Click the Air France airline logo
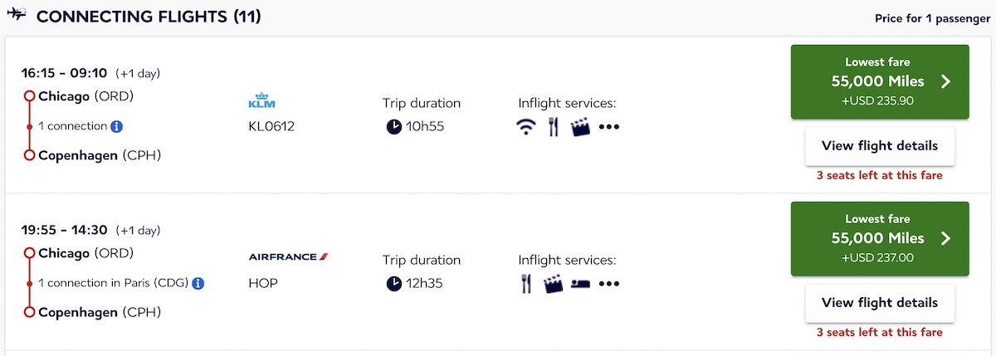996x356 pixels. pyautogui.click(x=289, y=256)
